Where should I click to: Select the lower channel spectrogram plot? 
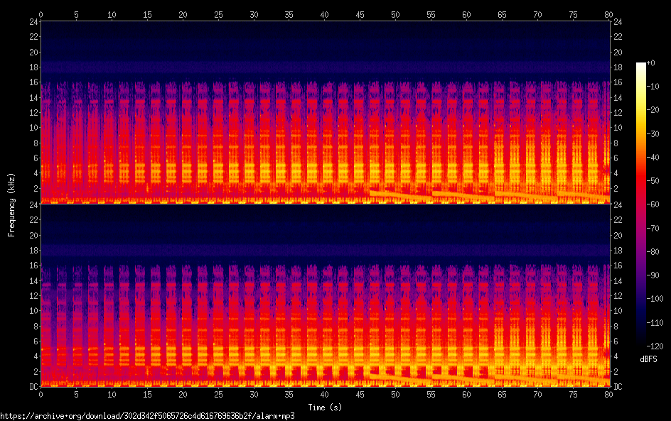coord(325,295)
